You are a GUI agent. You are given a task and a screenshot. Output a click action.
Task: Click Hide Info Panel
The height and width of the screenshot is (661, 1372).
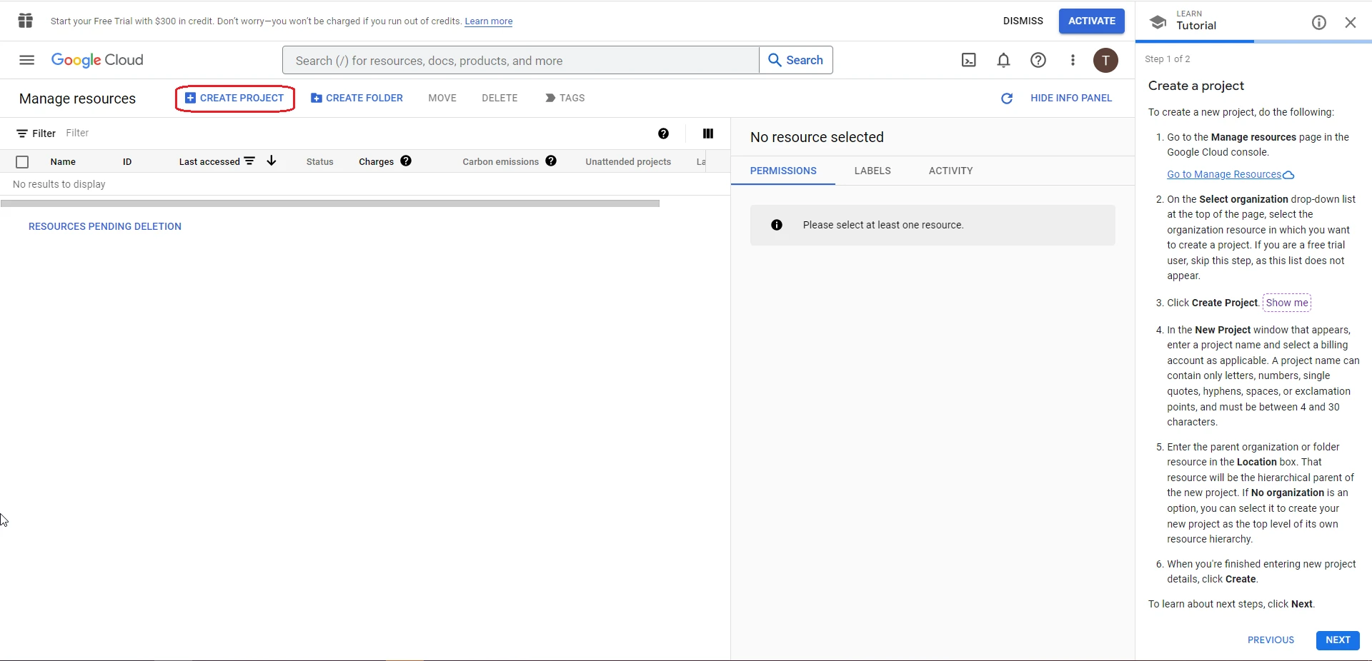[x=1071, y=99]
